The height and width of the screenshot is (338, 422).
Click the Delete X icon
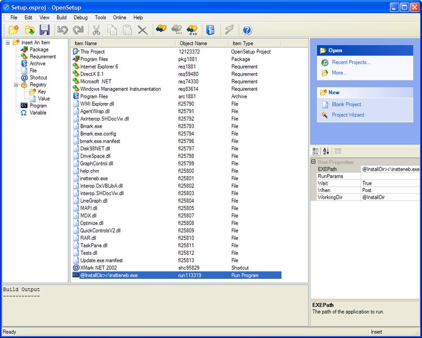(x=143, y=30)
